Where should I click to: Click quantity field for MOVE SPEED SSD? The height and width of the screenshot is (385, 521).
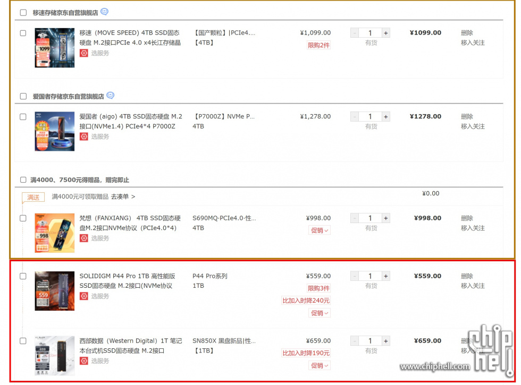(370, 33)
